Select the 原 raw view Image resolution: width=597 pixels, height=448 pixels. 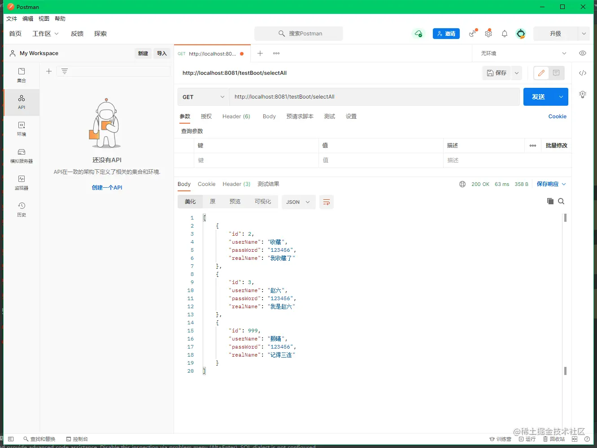point(213,202)
